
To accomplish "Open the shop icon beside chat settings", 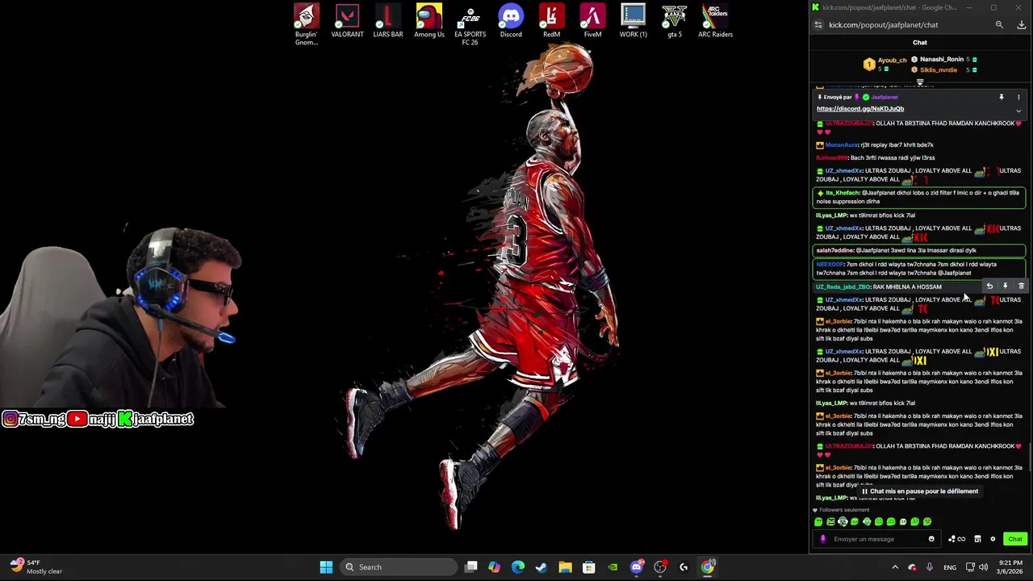I will click(977, 539).
